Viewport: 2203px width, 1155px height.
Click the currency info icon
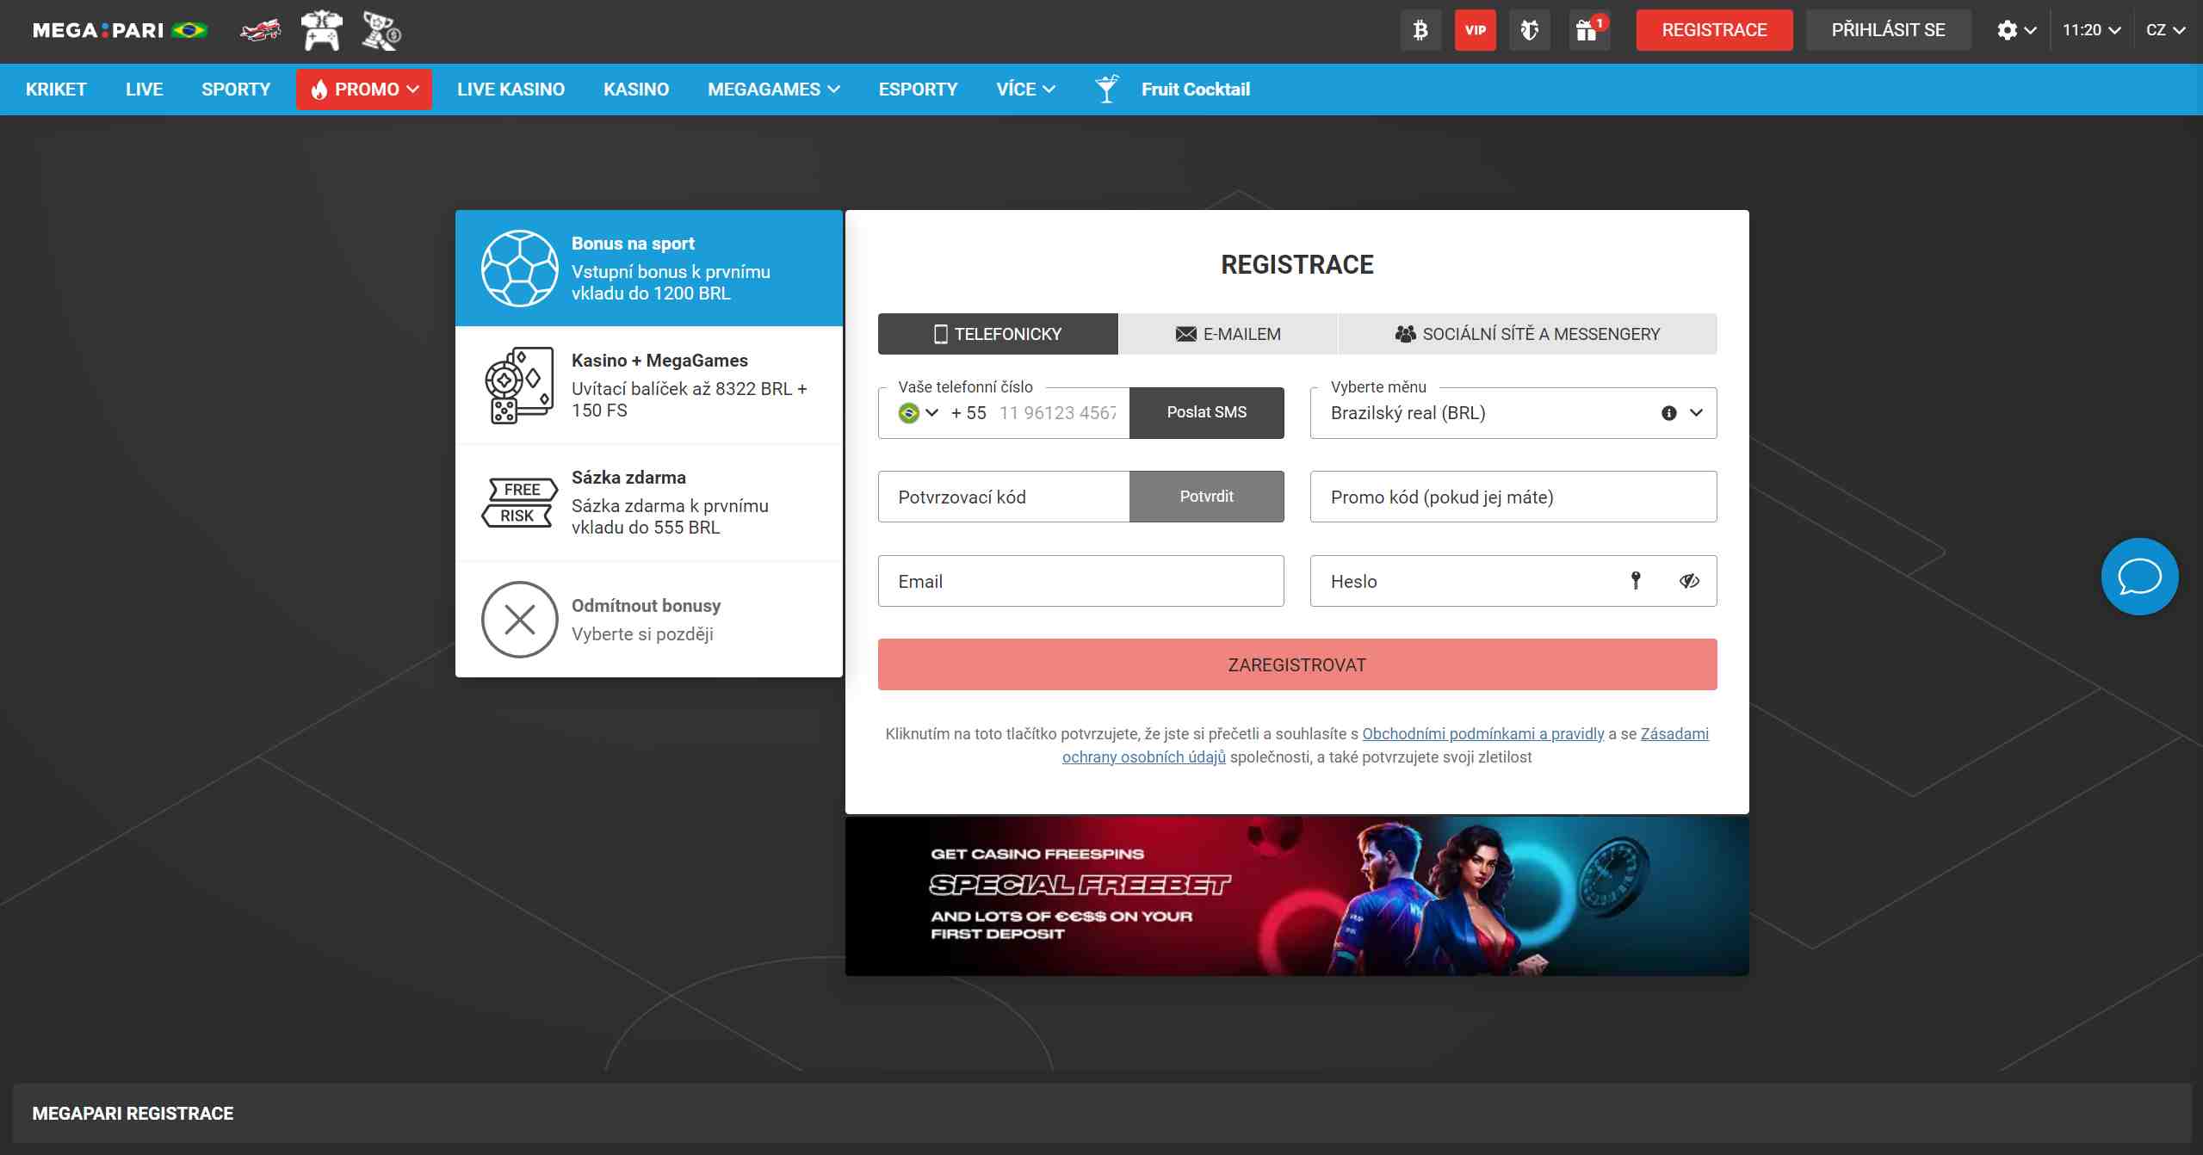click(1668, 413)
